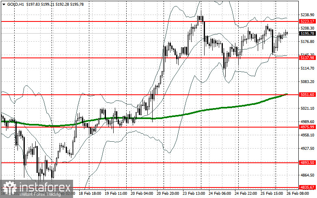Click the 26 Feb 08:00 time label
Screen dimensions: 317x198
298,194
